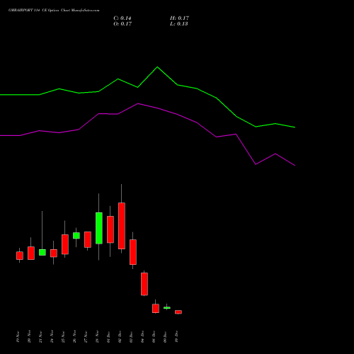Click the "03 Dec" date label

pos(131,337)
